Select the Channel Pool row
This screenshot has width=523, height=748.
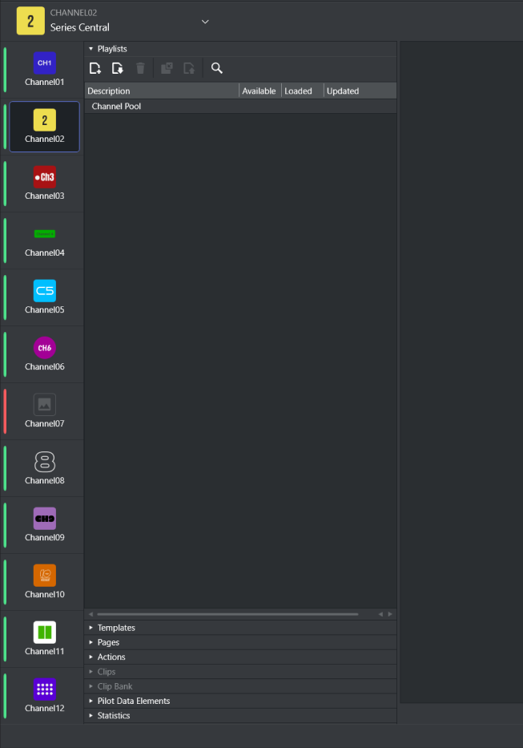click(x=117, y=107)
